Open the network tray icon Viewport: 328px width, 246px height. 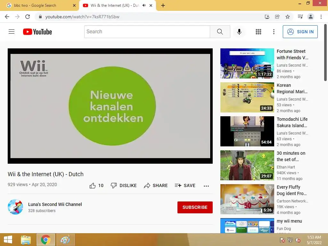[290, 240]
